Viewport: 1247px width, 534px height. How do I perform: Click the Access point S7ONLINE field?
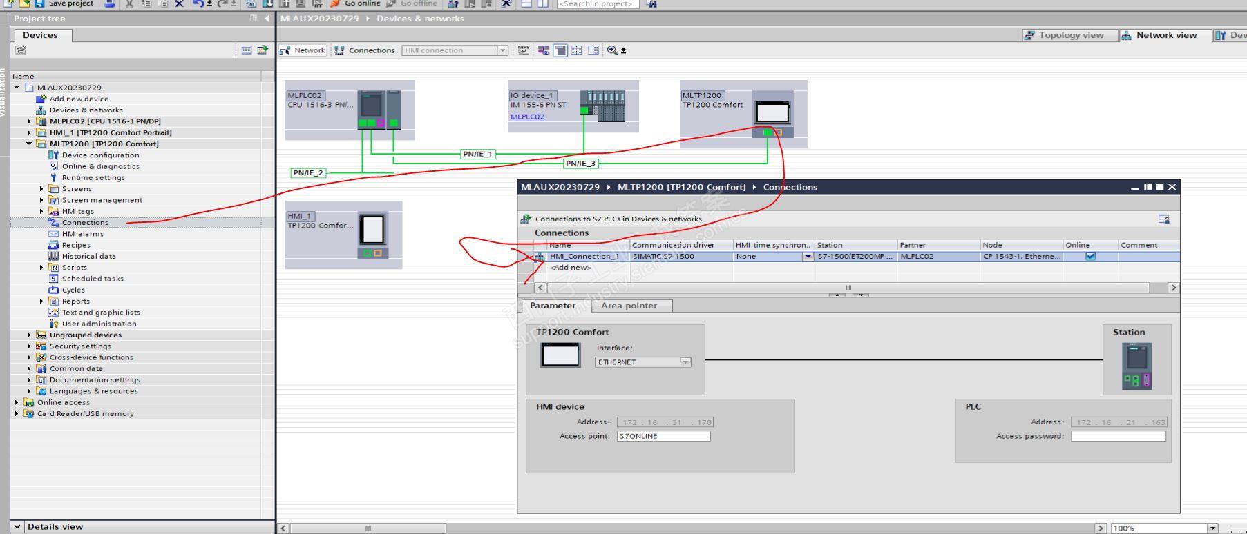point(663,436)
